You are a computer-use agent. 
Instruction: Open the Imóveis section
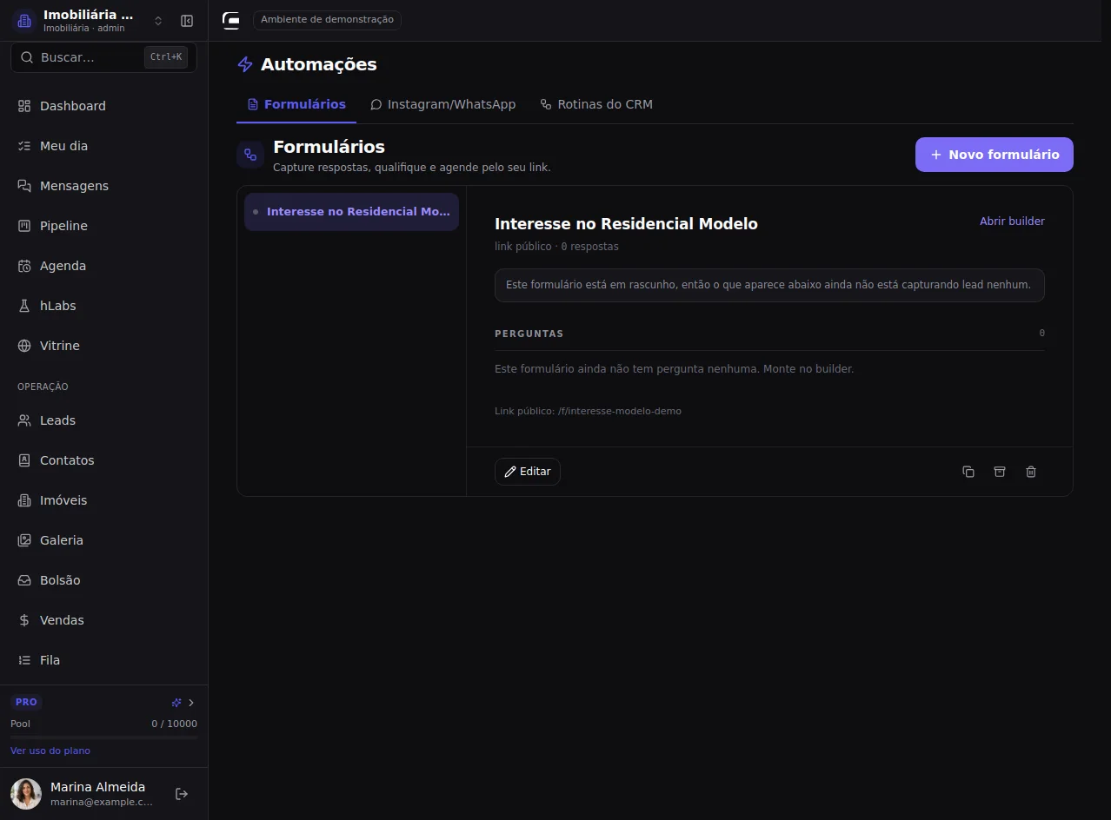(x=104, y=500)
